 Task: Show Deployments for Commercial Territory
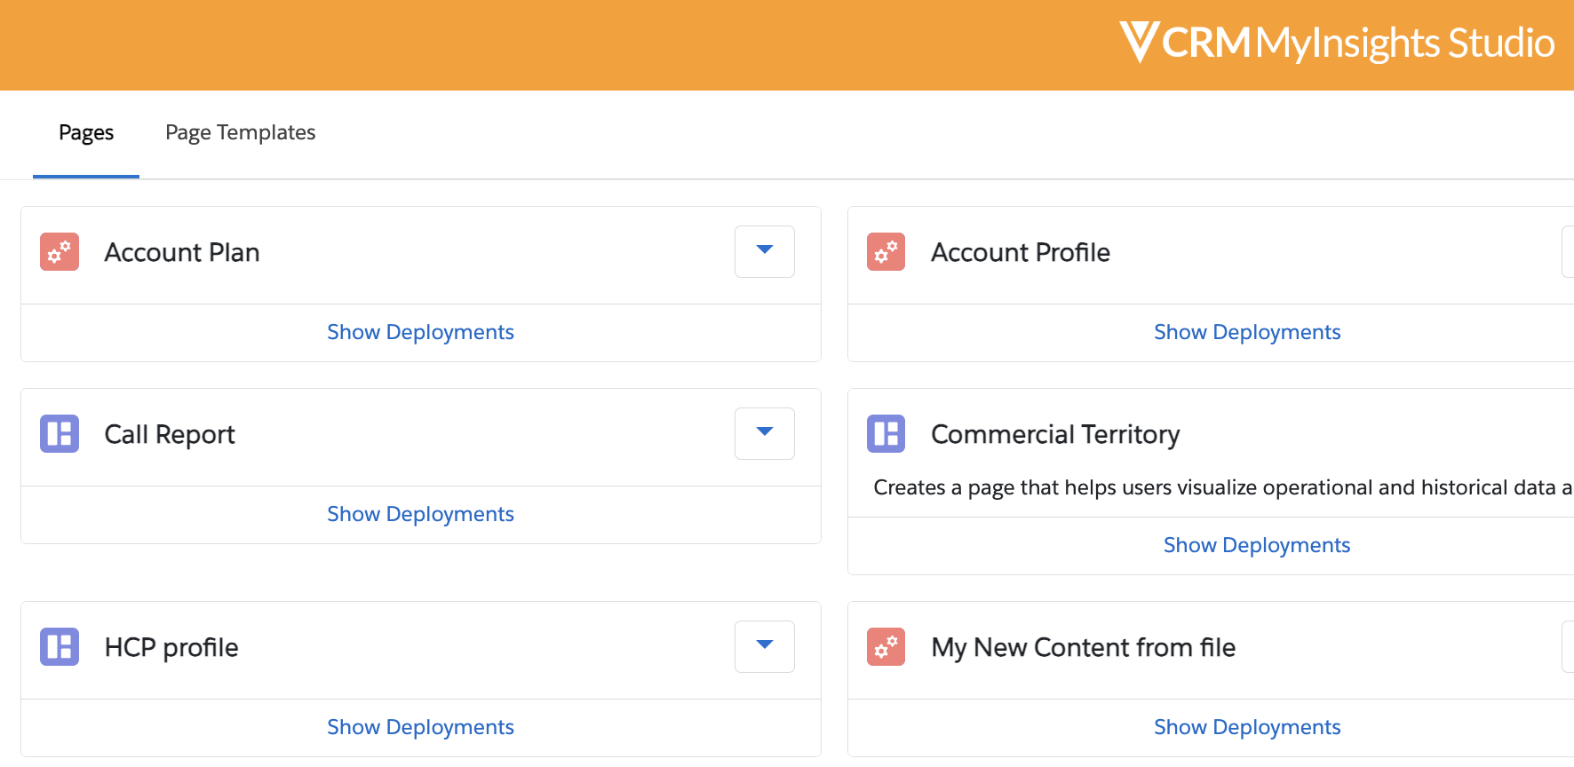click(1256, 545)
